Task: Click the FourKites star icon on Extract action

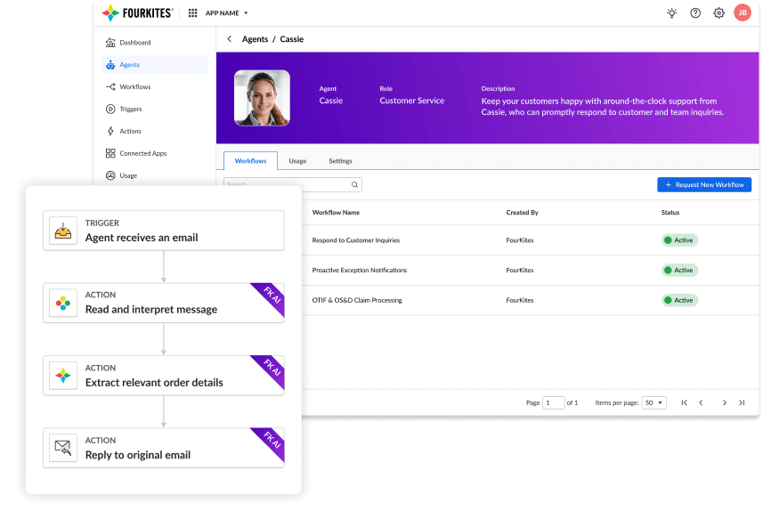Action: pyautogui.click(x=63, y=376)
